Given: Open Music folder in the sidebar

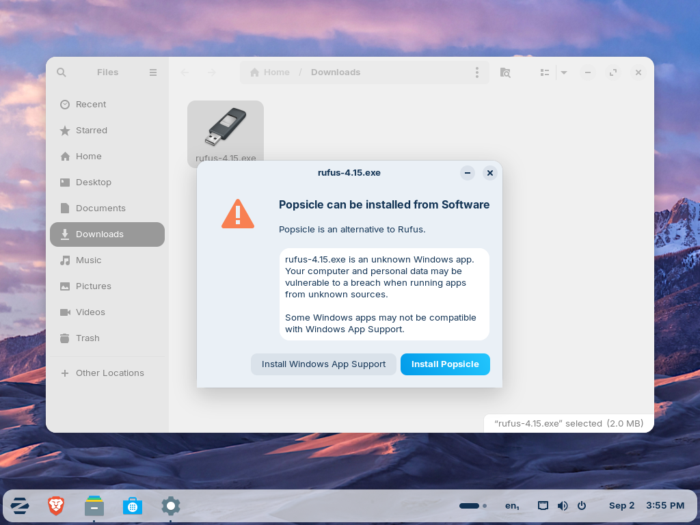Looking at the screenshot, I should pyautogui.click(x=107, y=260).
